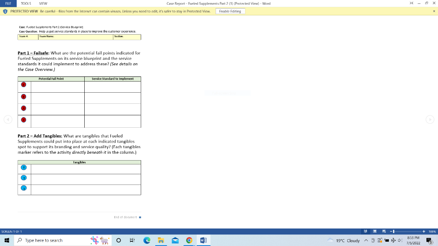Click the first blue Tangibles marker
Image resolution: width=438 pixels, height=246 pixels.
tap(24, 168)
